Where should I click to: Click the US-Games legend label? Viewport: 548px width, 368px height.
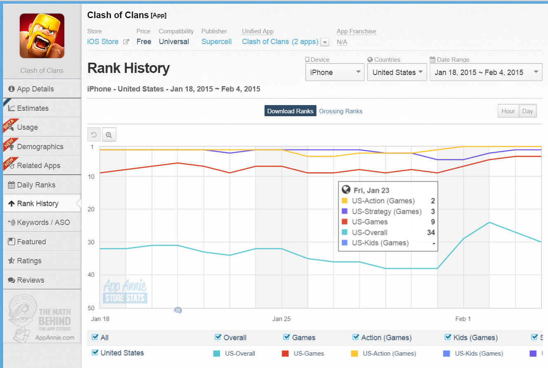tap(309, 354)
